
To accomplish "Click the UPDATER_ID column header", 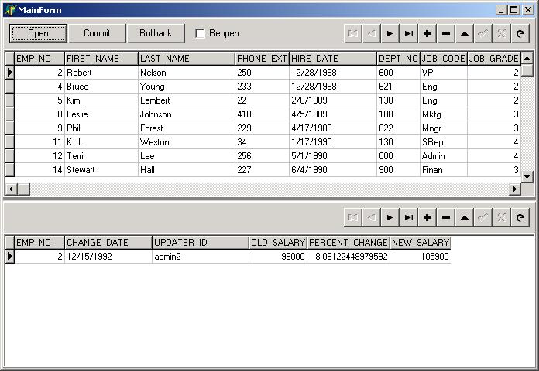I will [x=201, y=242].
